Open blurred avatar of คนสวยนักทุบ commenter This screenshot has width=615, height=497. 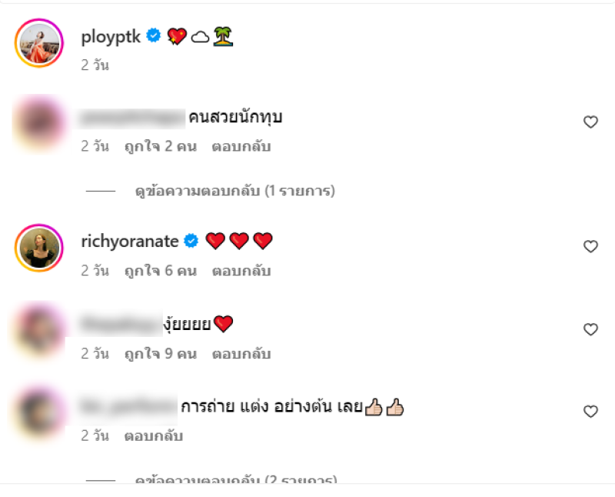[x=39, y=123]
